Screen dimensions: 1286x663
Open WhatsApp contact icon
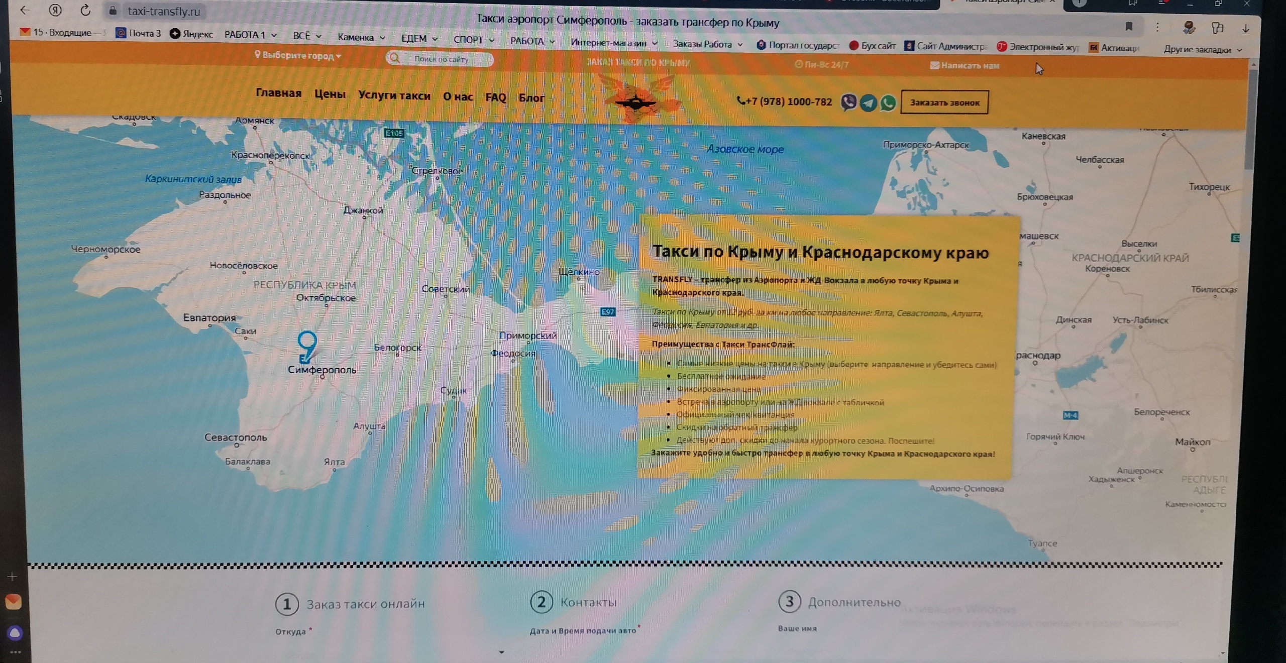888,103
